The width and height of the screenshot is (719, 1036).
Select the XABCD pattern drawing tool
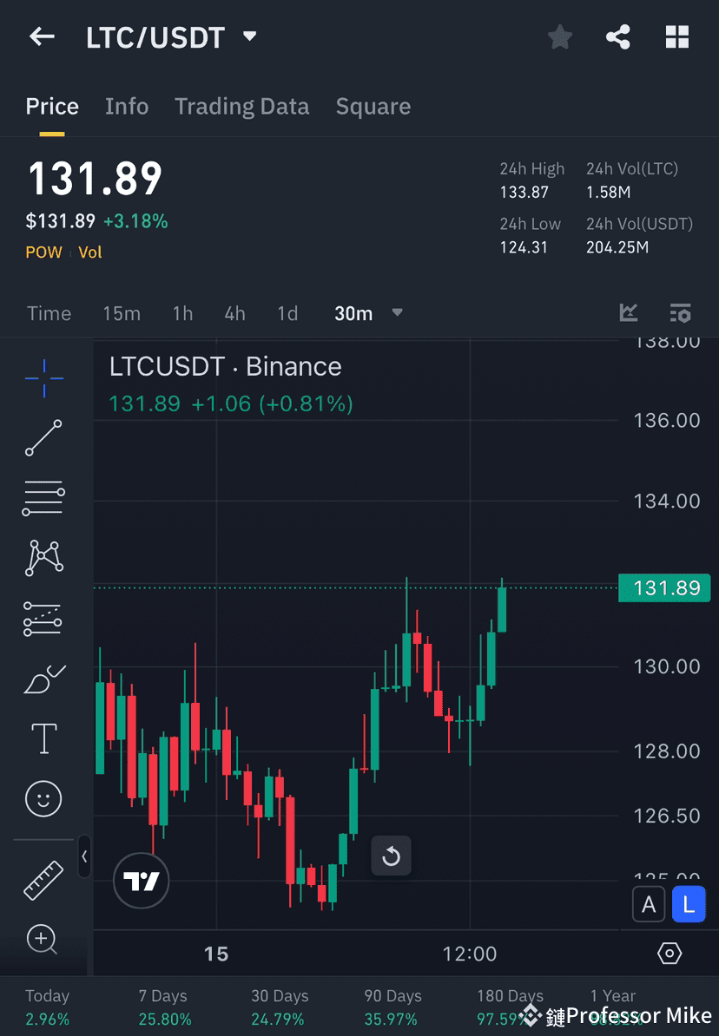coord(43,558)
